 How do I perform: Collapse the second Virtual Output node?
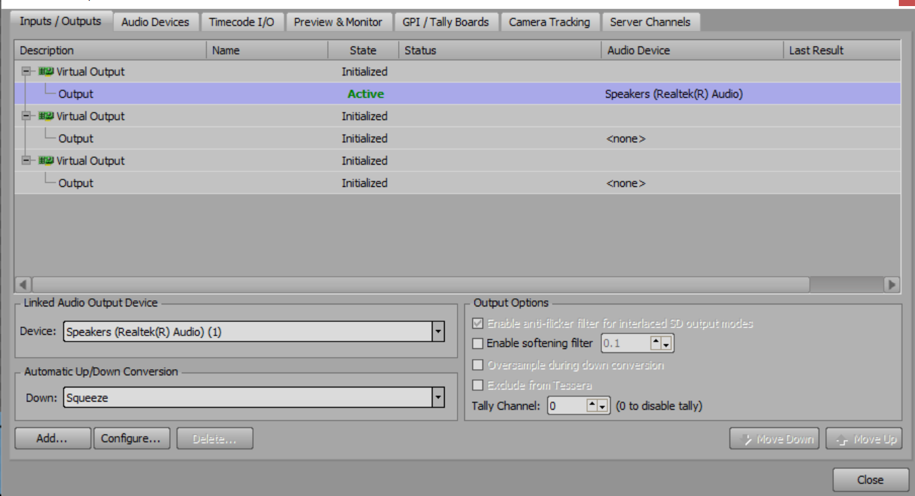26,116
